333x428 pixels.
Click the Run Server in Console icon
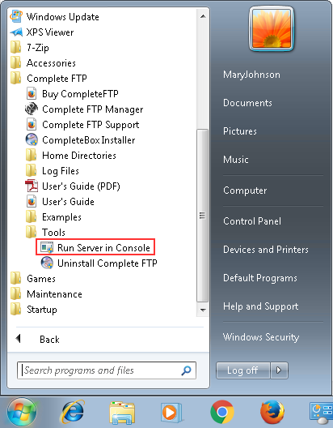[x=47, y=247]
